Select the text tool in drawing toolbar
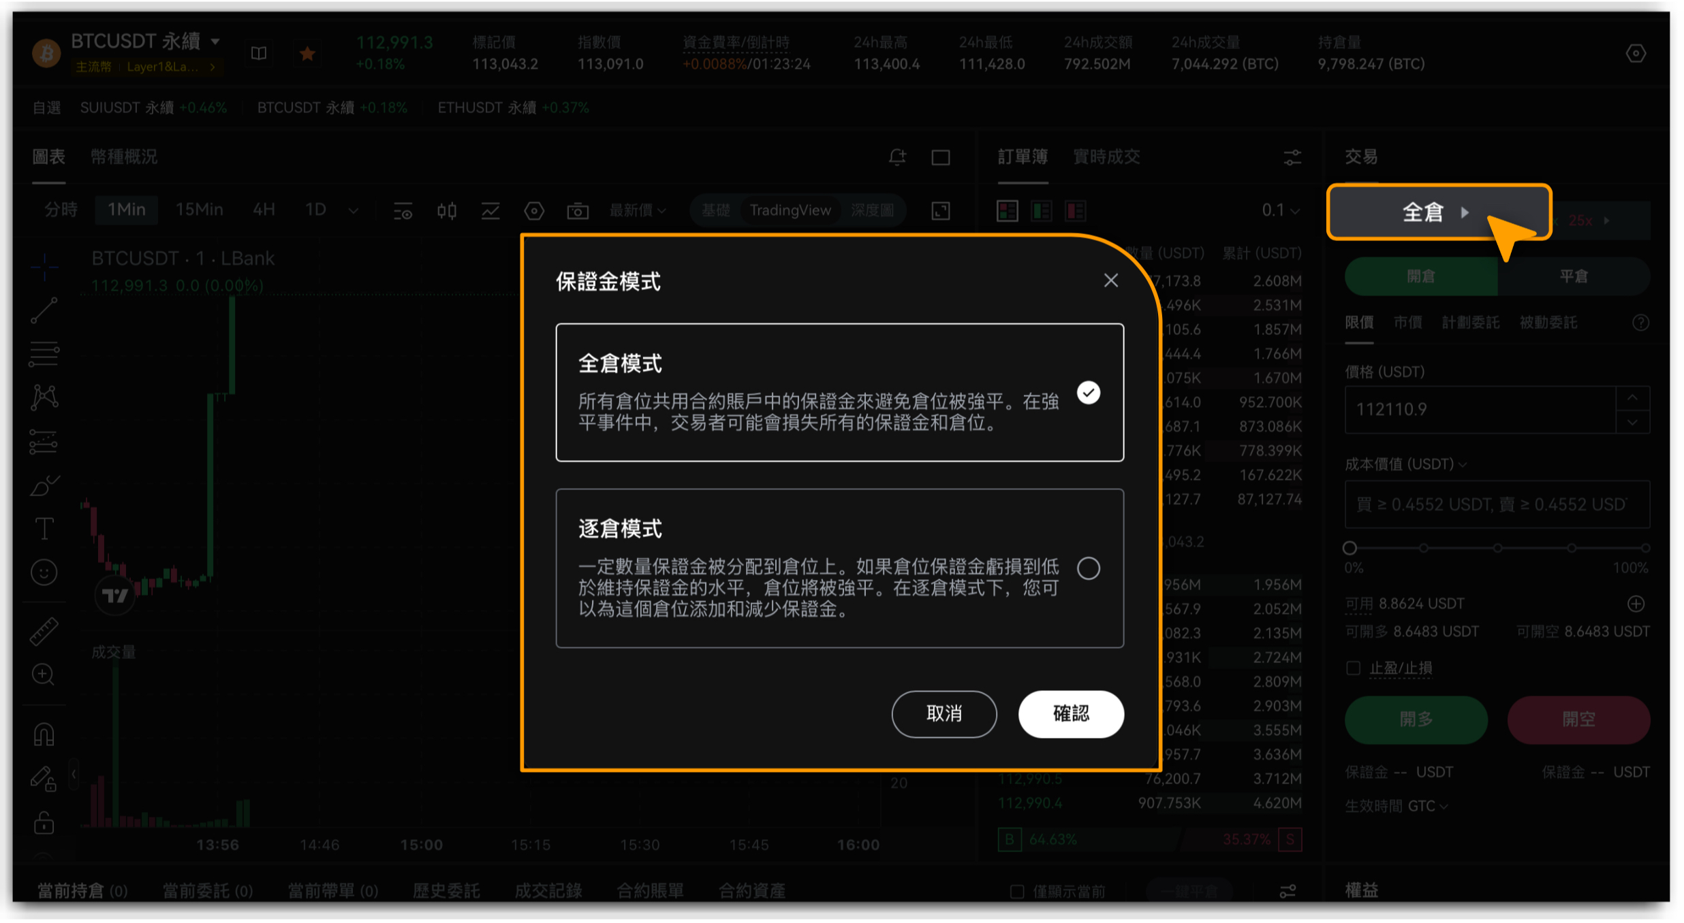The width and height of the screenshot is (1684, 923). [44, 529]
